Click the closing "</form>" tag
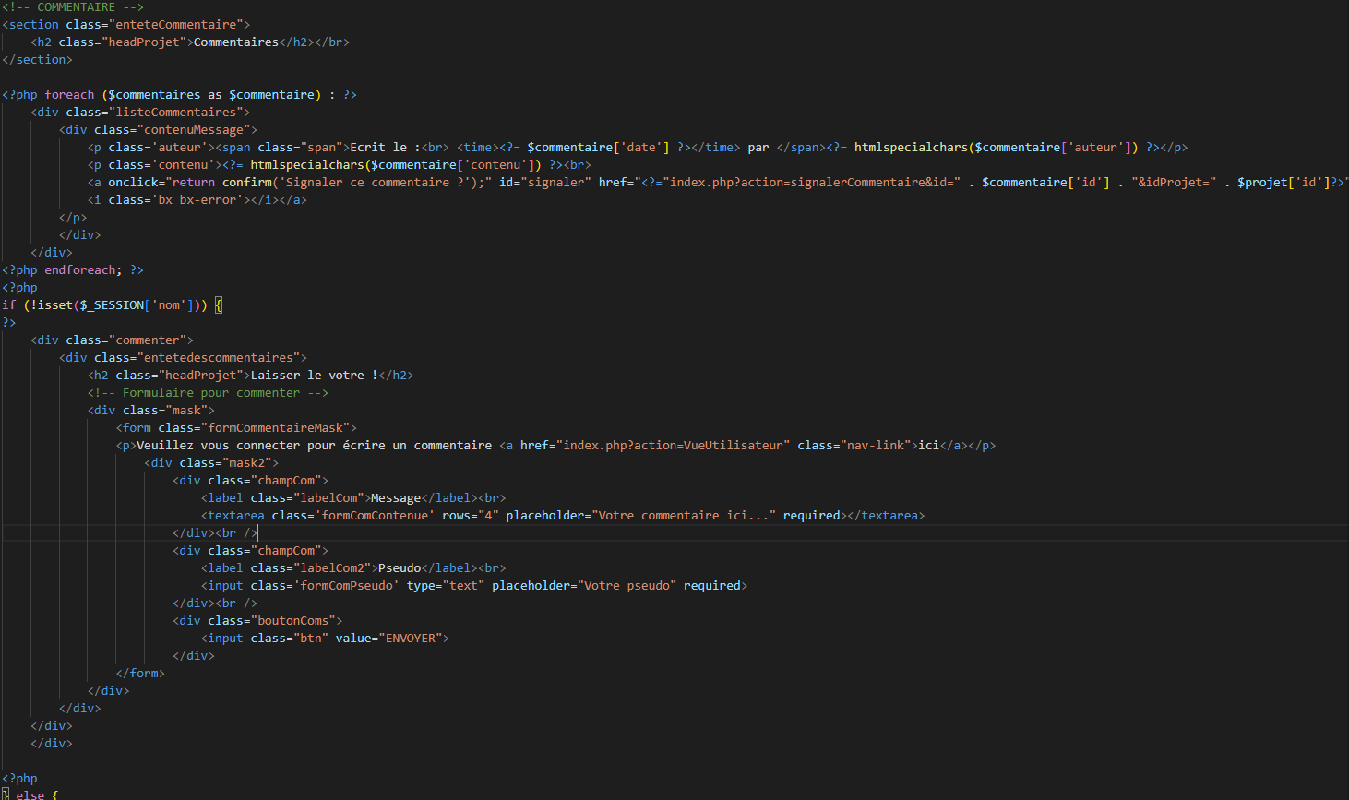 140,674
